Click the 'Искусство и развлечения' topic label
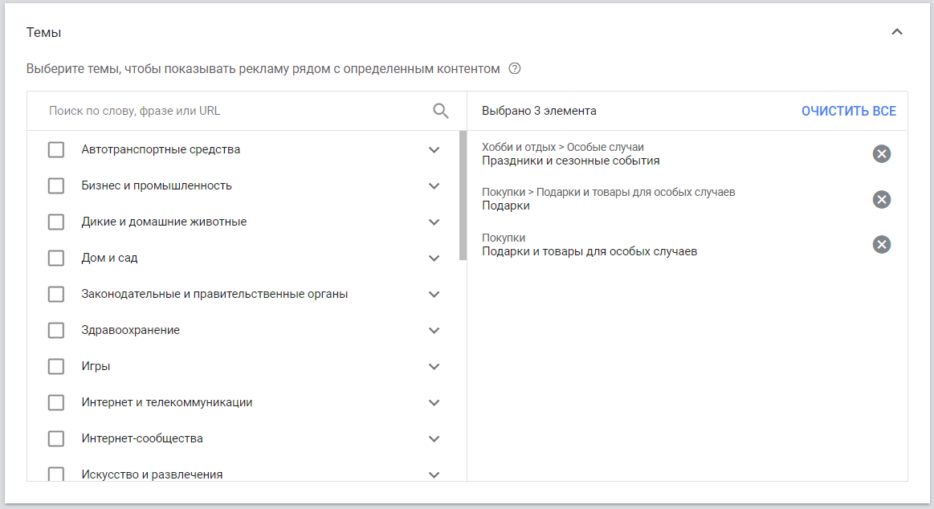Viewport: 934px width, 509px height. [152, 474]
